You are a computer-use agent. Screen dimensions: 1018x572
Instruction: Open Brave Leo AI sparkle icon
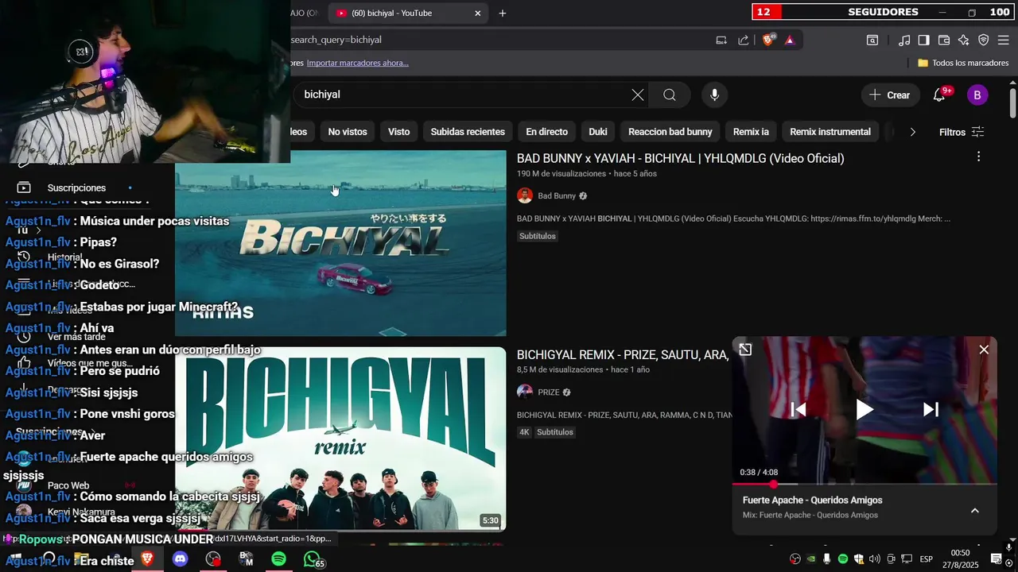tap(963, 40)
